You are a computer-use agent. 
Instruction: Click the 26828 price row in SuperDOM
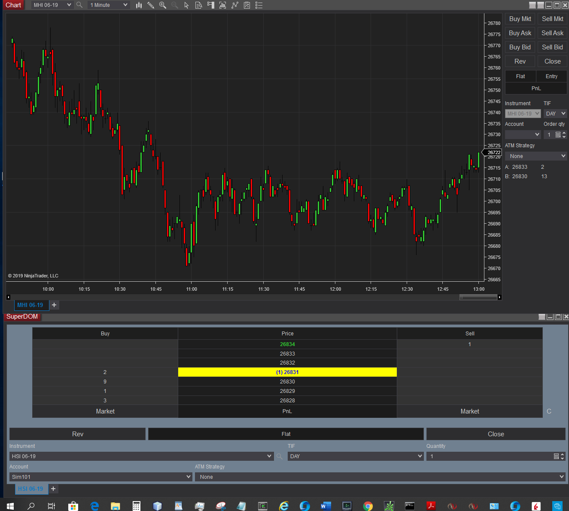(x=287, y=401)
